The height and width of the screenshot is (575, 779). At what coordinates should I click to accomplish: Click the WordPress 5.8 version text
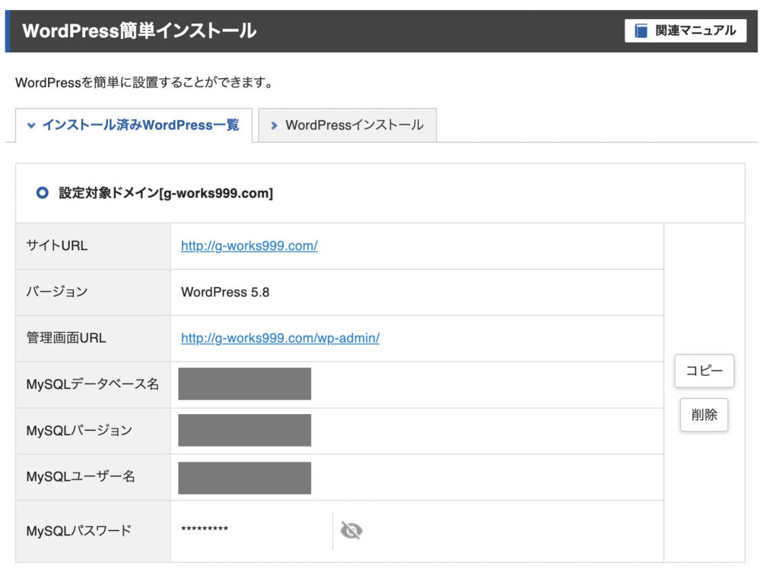click(225, 292)
